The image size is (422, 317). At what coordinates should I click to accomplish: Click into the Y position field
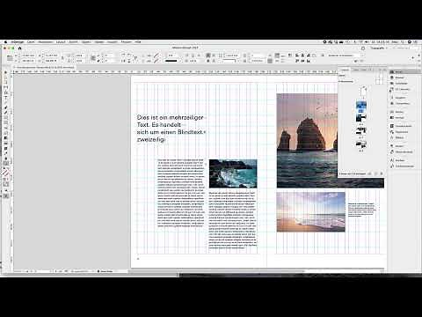tap(28, 61)
